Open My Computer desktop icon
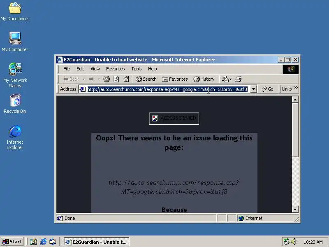 pyautogui.click(x=15, y=42)
